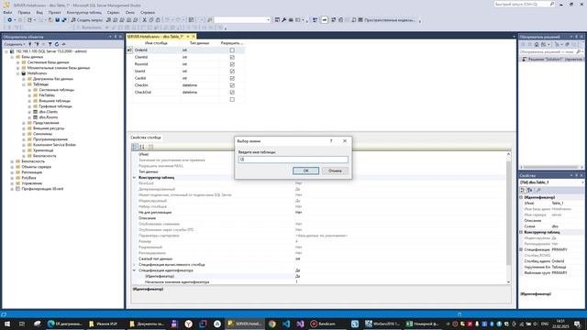Click Quick Launch search field
Viewport: 587px width, 330px height.
524,4
